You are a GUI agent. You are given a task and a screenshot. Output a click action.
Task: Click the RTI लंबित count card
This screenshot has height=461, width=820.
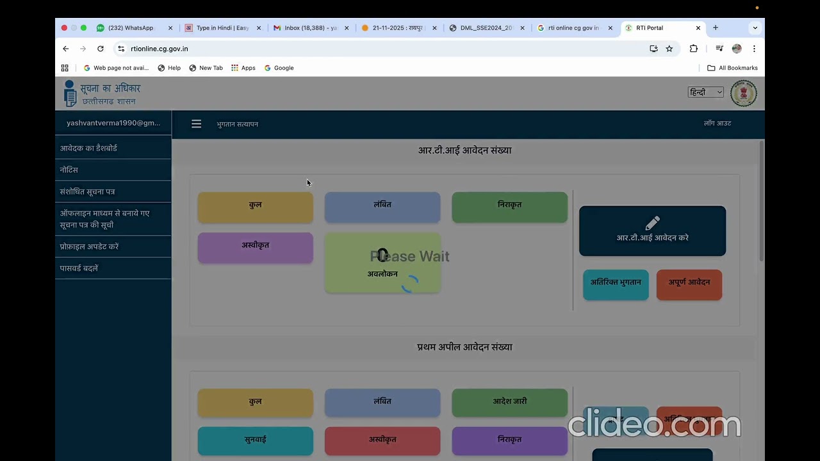[x=382, y=207]
